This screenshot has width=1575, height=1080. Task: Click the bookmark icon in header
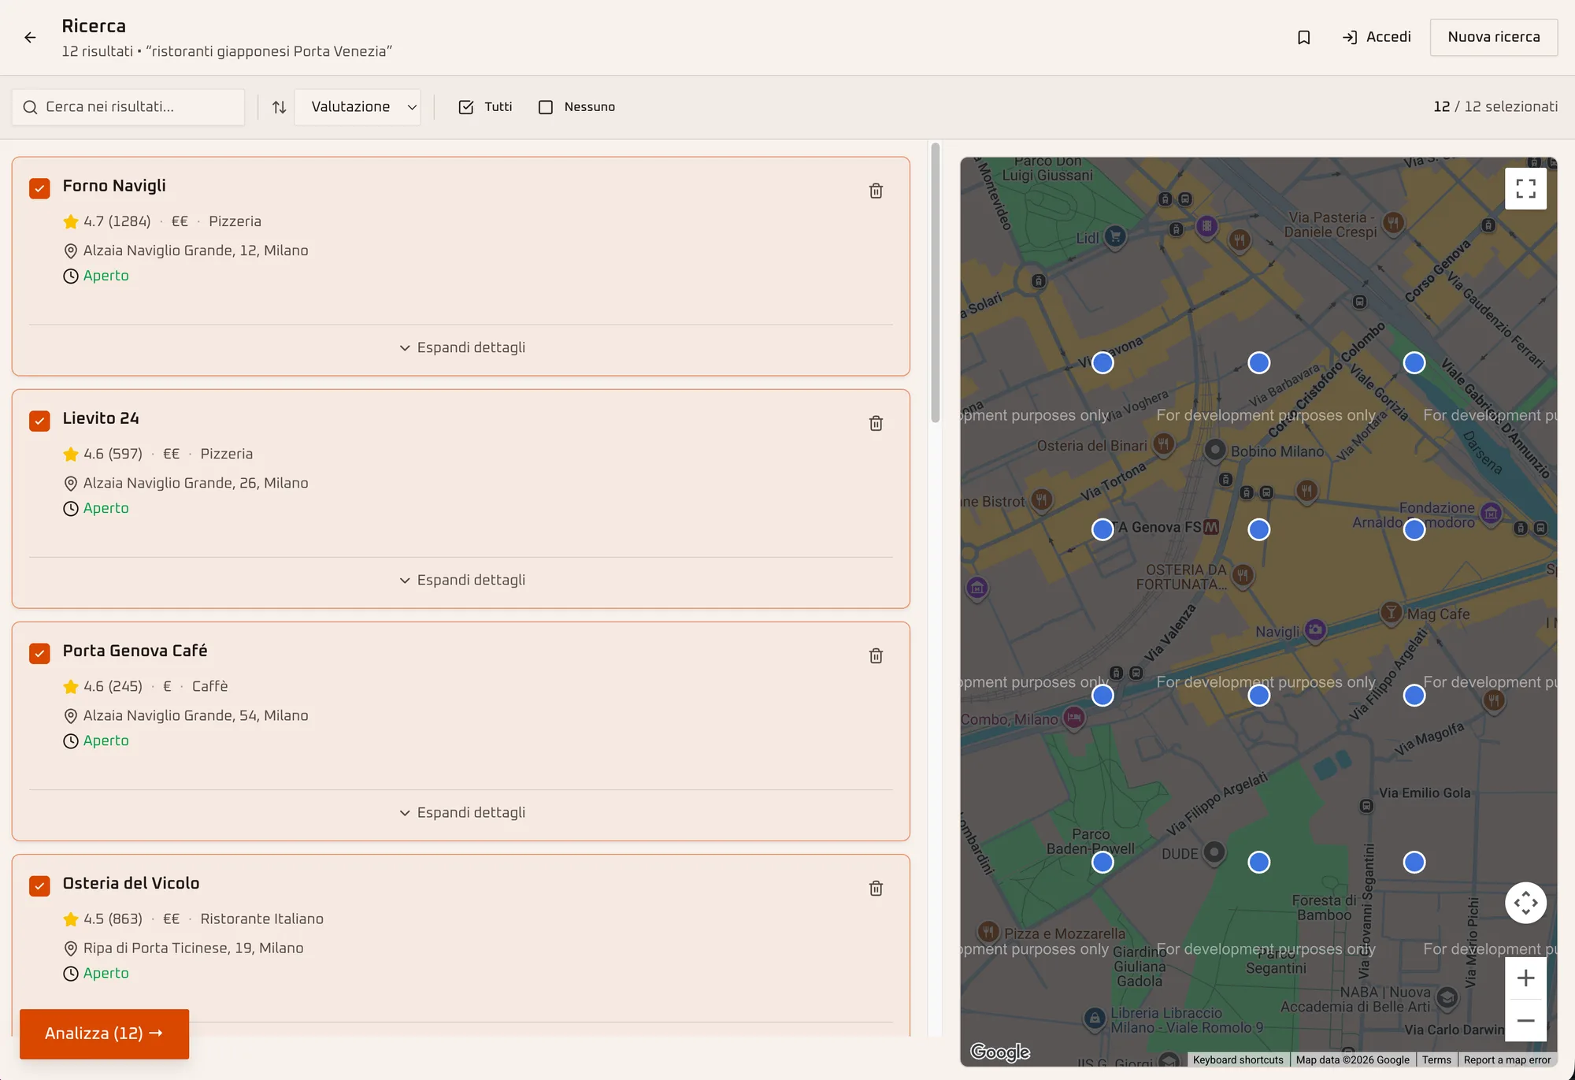[1304, 37]
